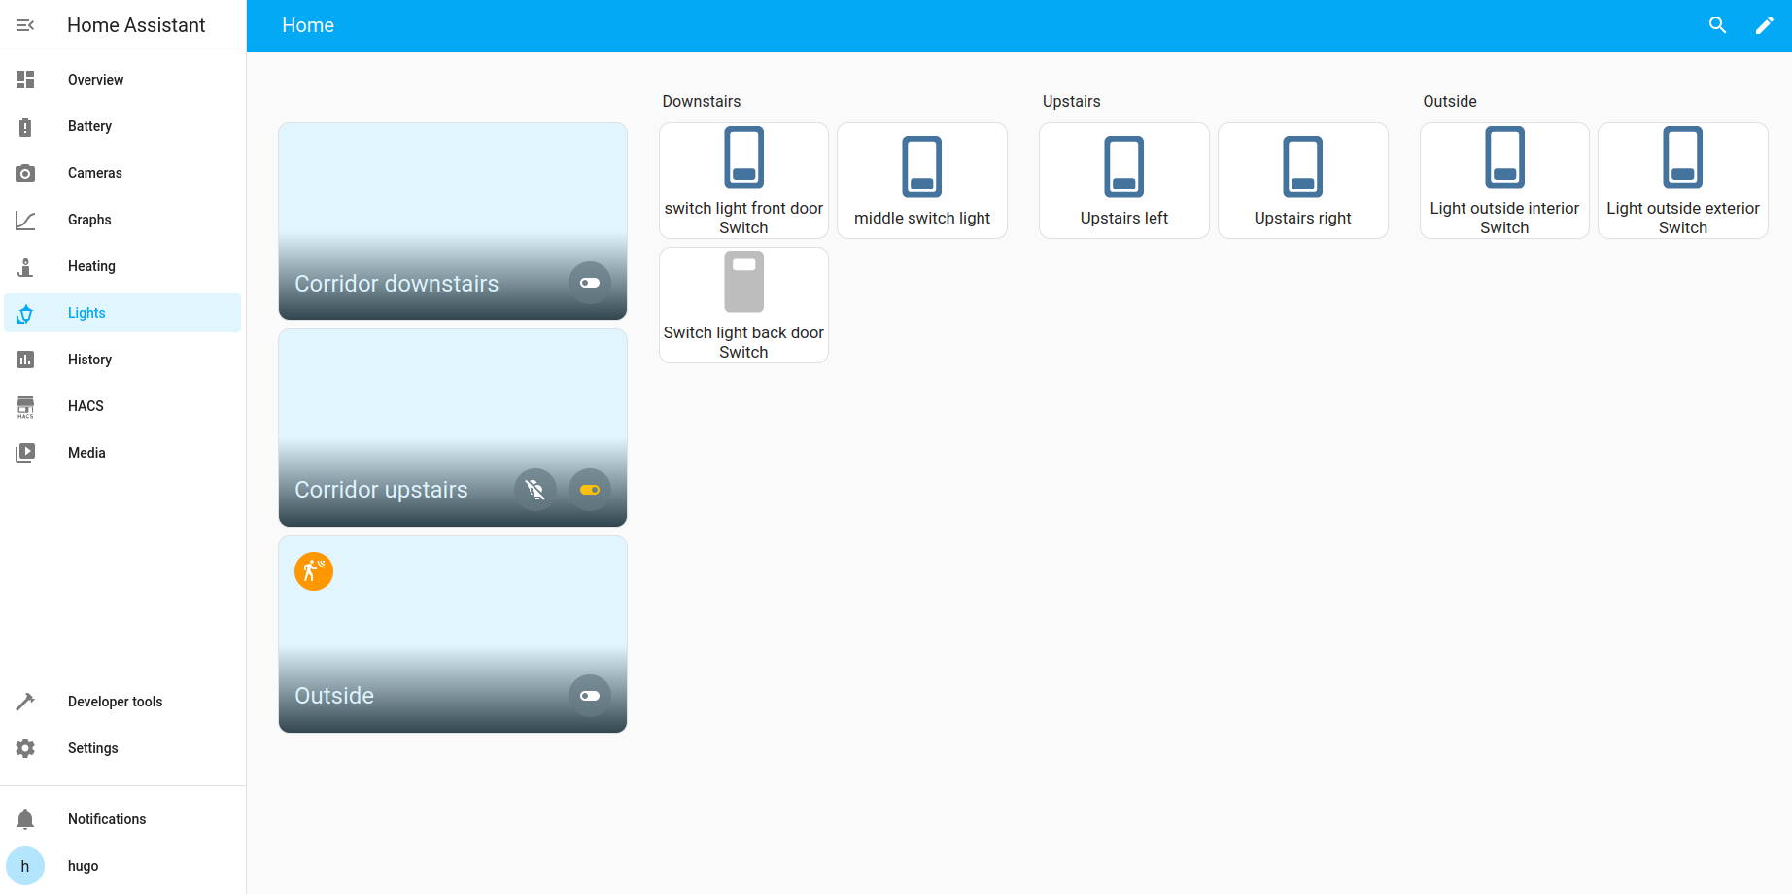Toggle the Corridor downstairs light switch

[x=590, y=283]
